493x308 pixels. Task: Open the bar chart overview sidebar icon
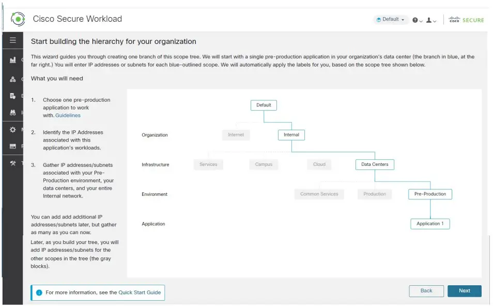pos(13,60)
